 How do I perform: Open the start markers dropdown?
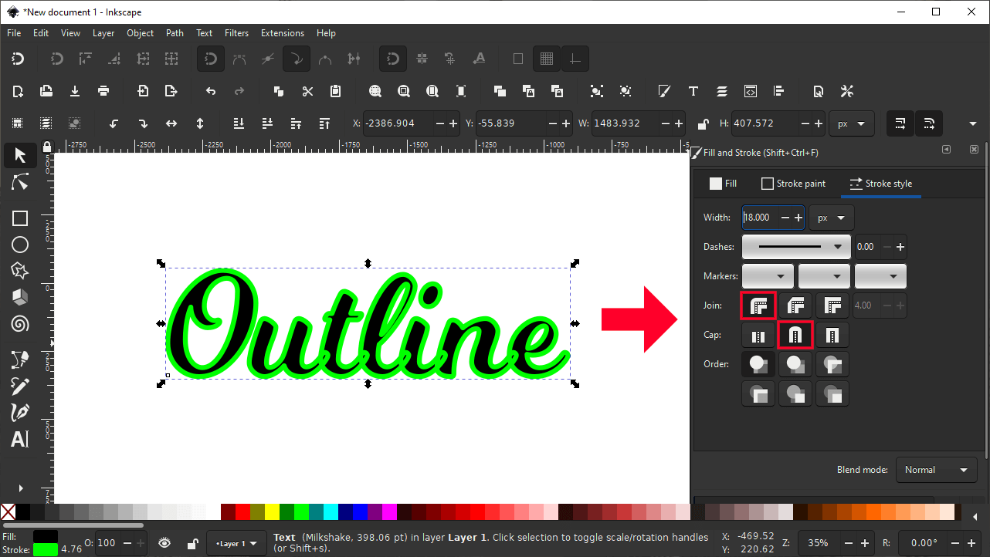point(768,276)
